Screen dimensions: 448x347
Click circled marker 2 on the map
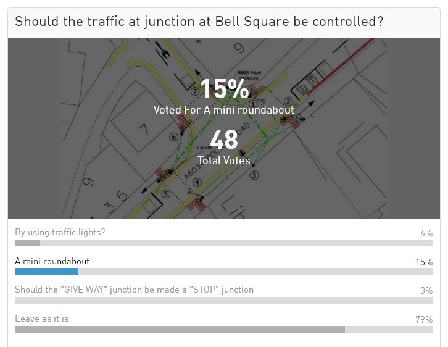click(x=288, y=101)
